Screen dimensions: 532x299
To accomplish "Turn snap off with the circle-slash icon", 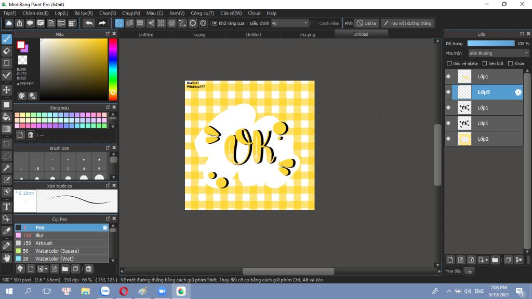I will [x=119, y=23].
